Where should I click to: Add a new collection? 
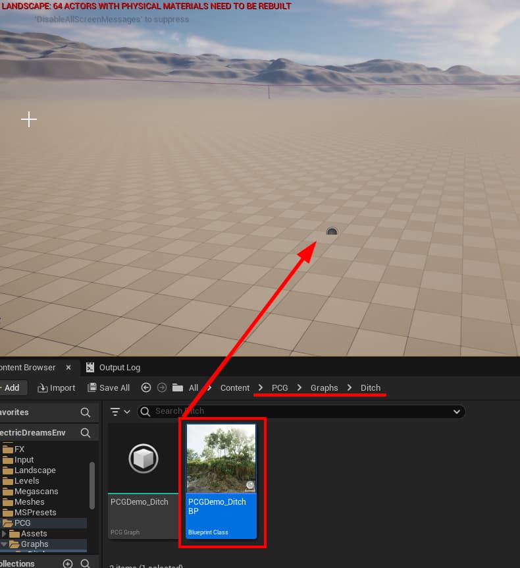tap(68, 563)
